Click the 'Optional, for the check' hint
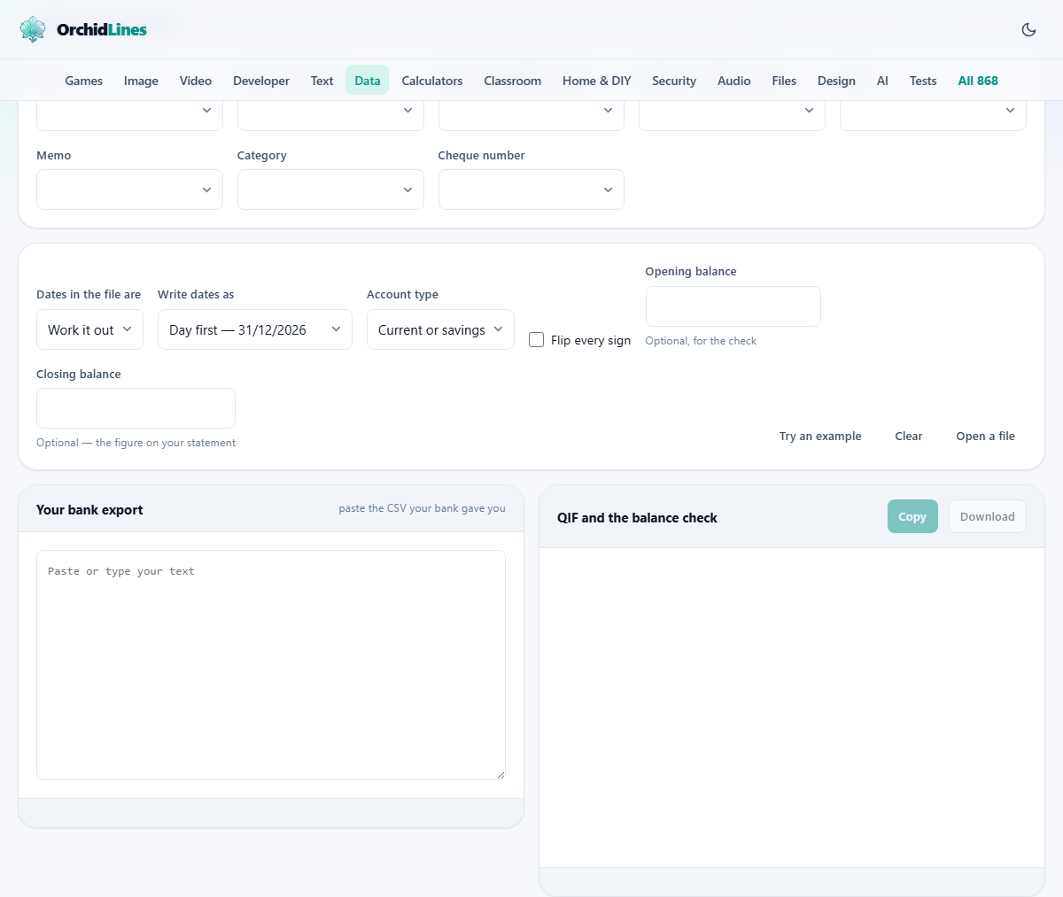 coord(701,341)
